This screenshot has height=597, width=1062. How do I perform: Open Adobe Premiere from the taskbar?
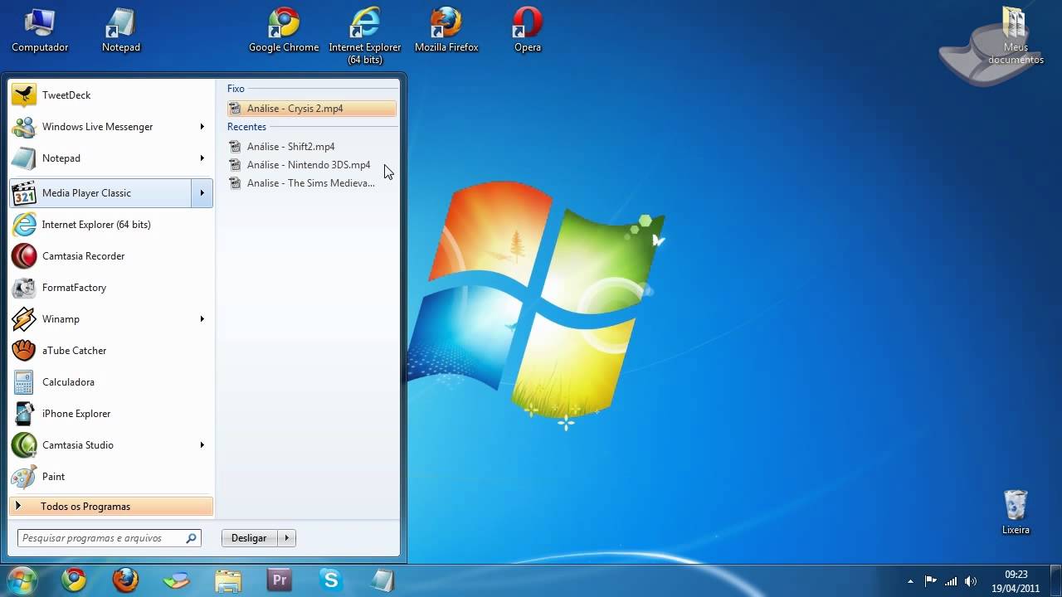[280, 580]
